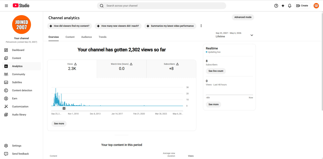The image size is (323, 159).
Task: Click the Send feedback icon in the sidebar
Action: (x=6, y=154)
